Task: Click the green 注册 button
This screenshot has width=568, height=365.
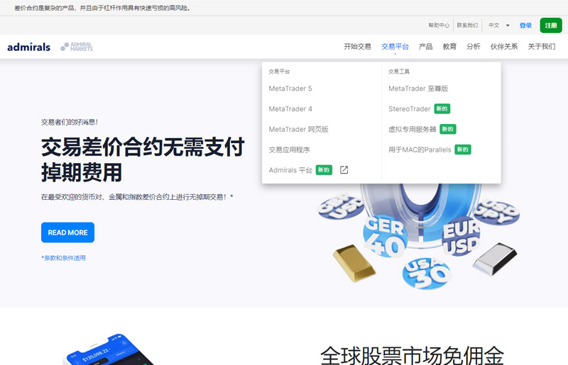Action: 551,26
